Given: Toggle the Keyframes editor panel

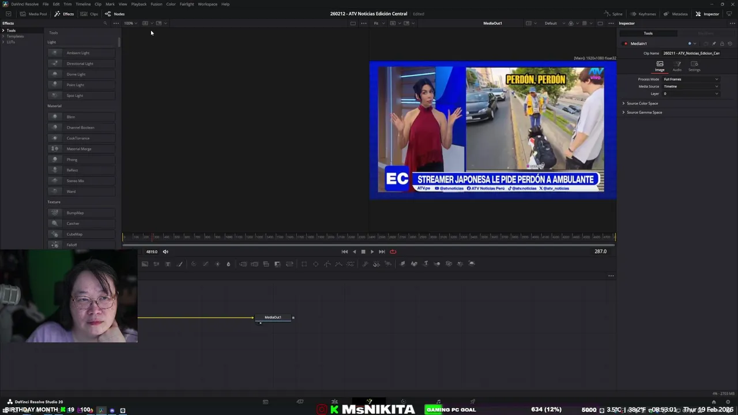Looking at the screenshot, I should coord(643,14).
